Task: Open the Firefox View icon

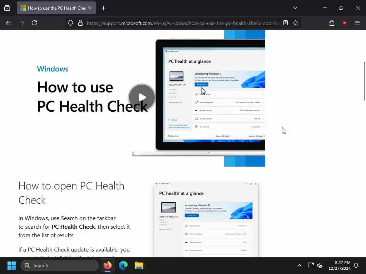Action: coord(7,8)
